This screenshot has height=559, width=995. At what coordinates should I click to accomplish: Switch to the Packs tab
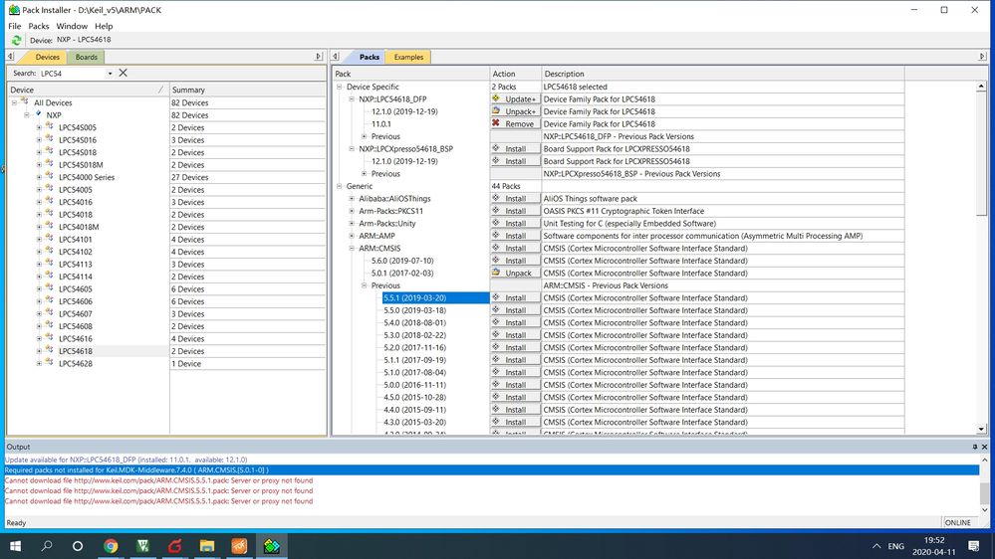point(369,57)
